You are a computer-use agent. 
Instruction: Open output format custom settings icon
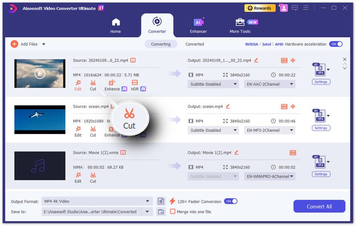tap(161, 201)
